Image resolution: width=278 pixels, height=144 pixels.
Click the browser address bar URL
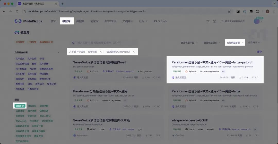[87, 11]
